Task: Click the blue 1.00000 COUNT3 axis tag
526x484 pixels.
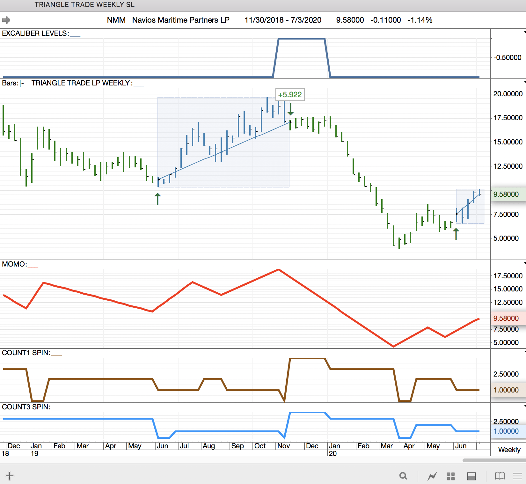Action: pyautogui.click(x=508, y=431)
